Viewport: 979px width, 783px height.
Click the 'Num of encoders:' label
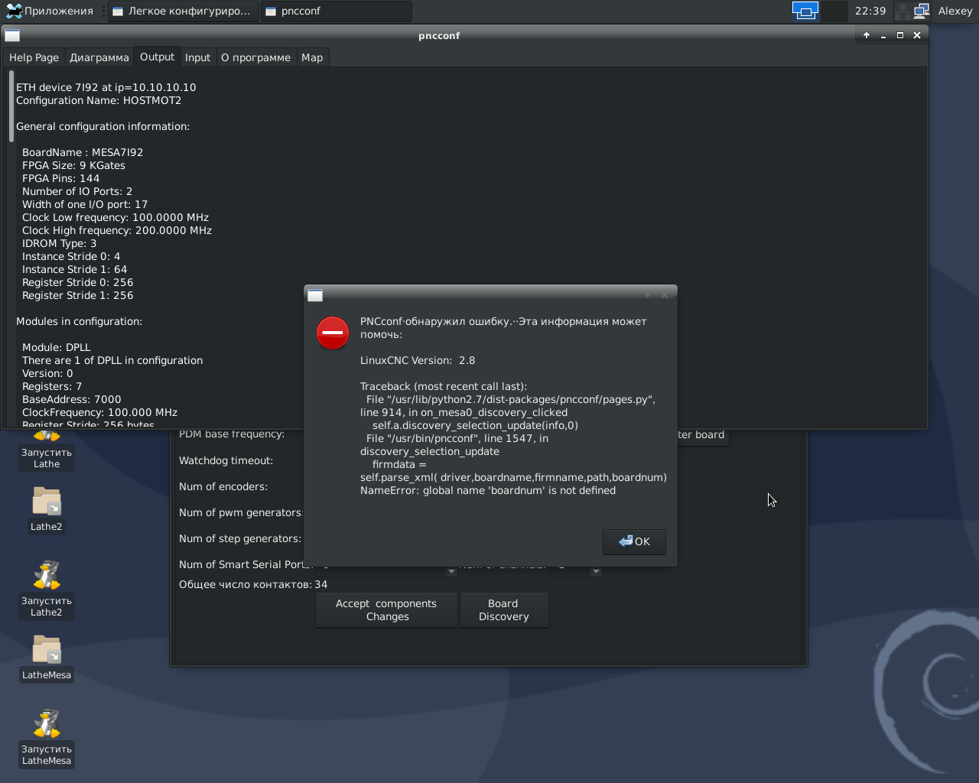tap(223, 486)
